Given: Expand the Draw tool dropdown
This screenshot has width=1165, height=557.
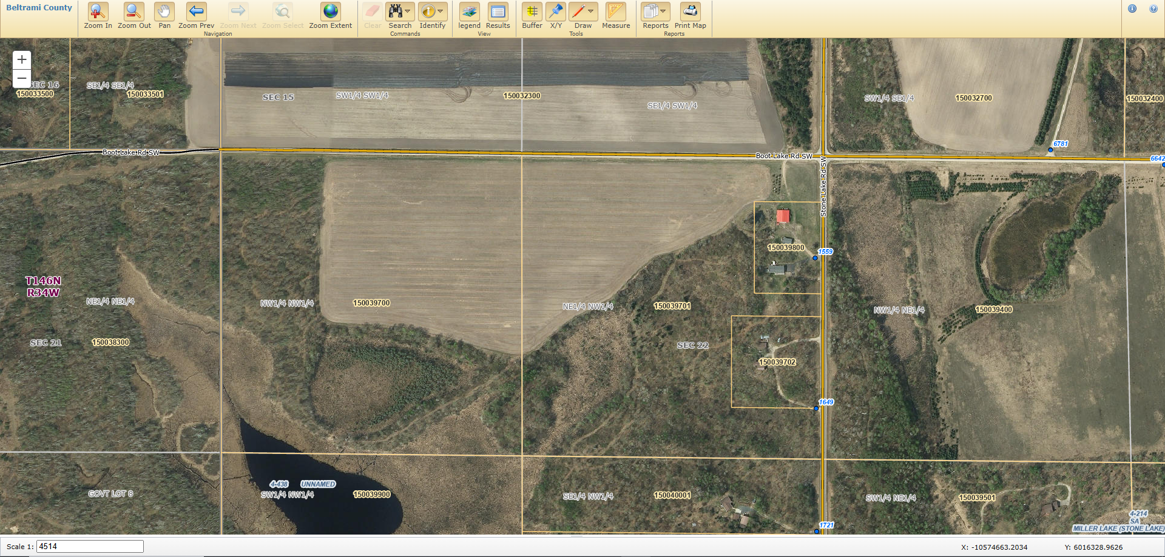Looking at the screenshot, I should pyautogui.click(x=591, y=10).
